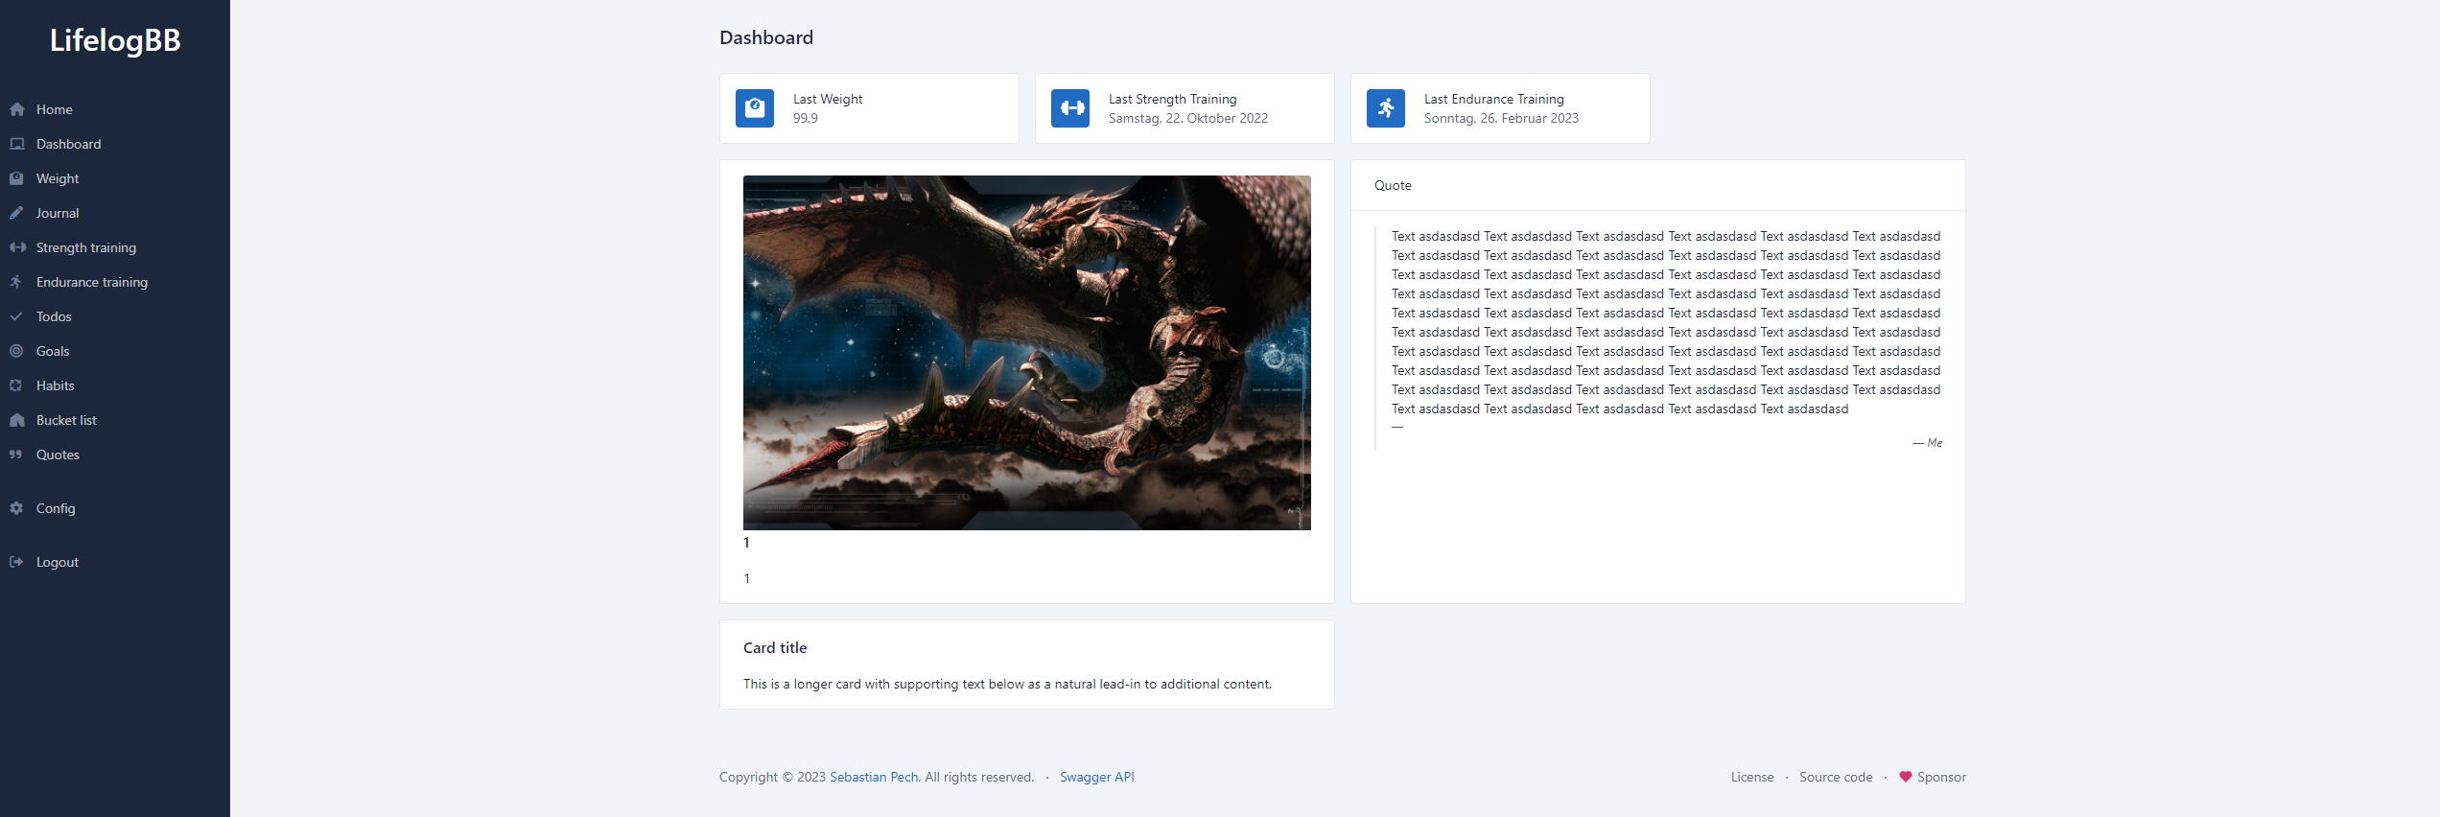Click the red '1' title below image
Image resolution: width=2440 pixels, height=817 pixels.
(x=746, y=543)
